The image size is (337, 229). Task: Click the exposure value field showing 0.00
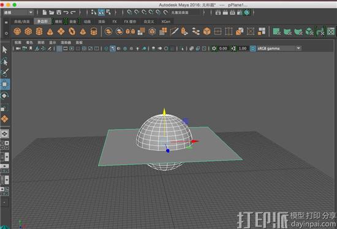pos(223,48)
